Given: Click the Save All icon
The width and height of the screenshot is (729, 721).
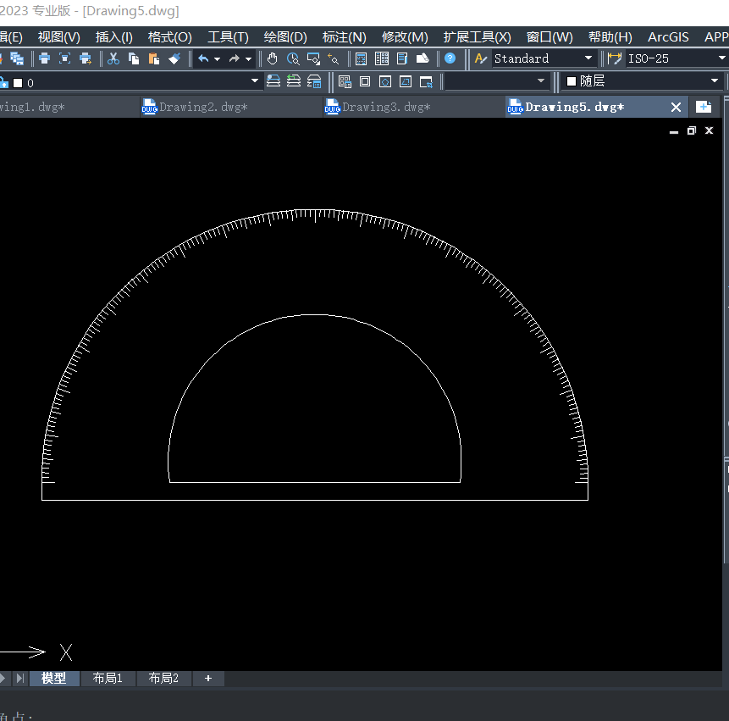Looking at the screenshot, I should tap(17, 58).
